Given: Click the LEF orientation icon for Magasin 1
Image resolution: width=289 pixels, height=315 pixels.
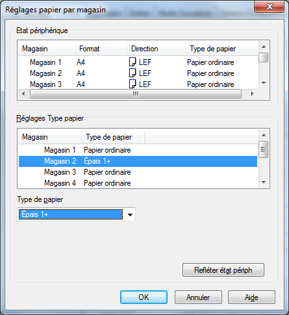Looking at the screenshot, I should coord(132,62).
